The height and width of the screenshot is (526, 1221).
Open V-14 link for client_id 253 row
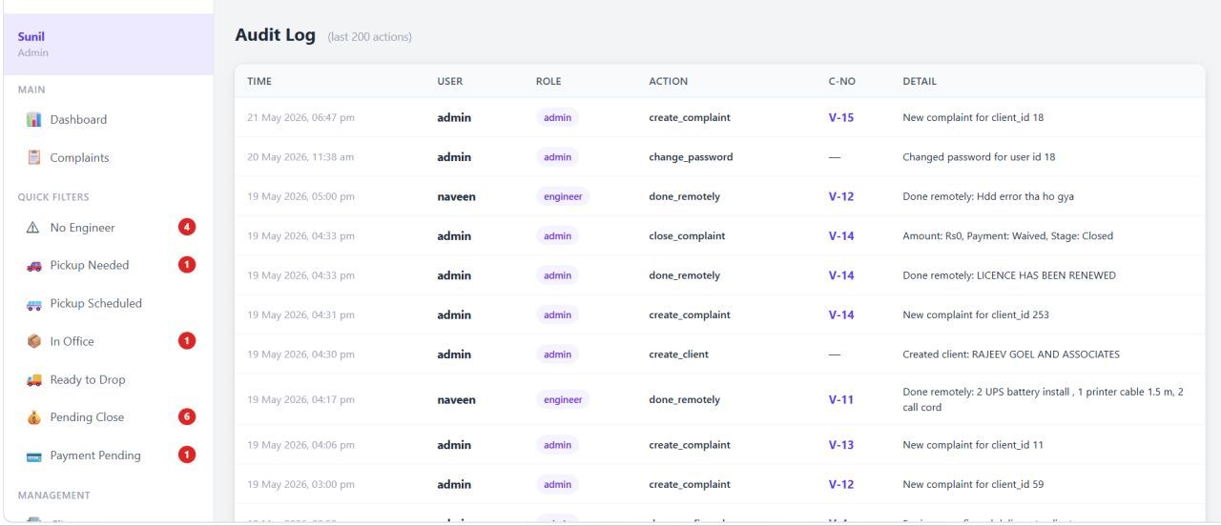[841, 314]
